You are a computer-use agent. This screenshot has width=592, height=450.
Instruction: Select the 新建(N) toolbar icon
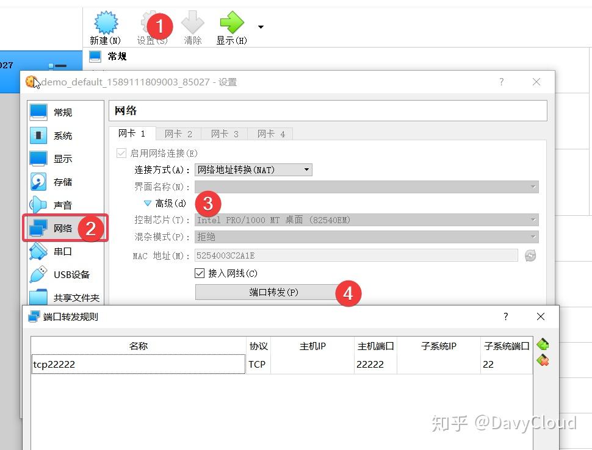pyautogui.click(x=105, y=27)
